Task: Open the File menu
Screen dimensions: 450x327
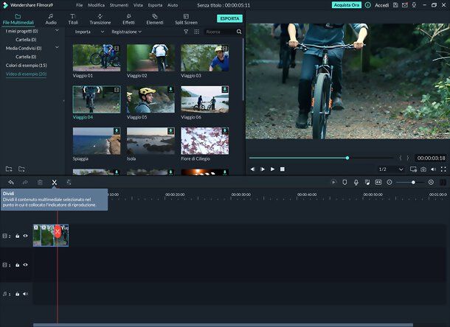Action: [x=80, y=5]
